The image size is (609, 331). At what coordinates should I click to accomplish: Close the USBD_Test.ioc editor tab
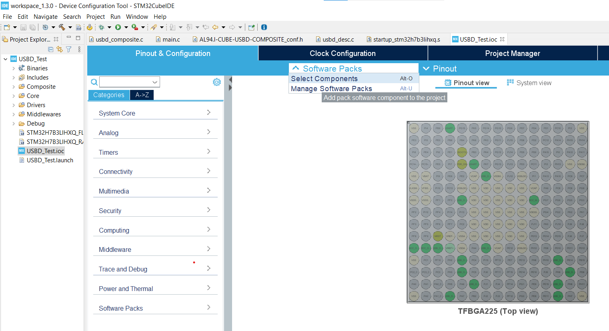[502, 39]
